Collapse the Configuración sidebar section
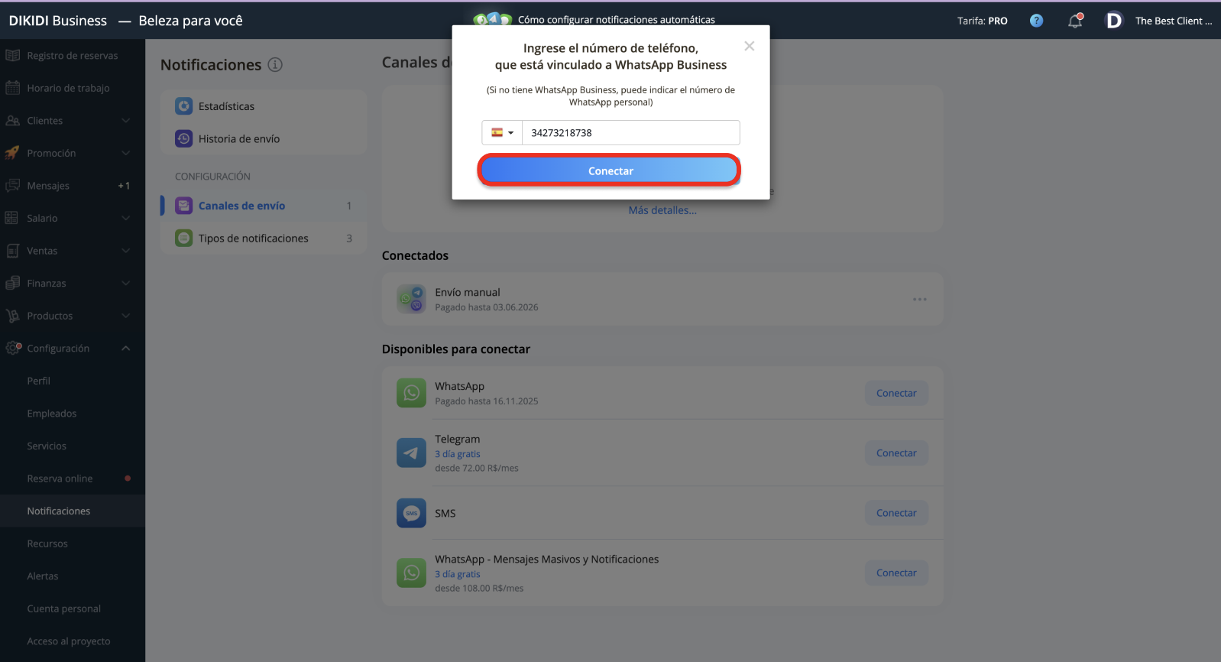This screenshot has width=1221, height=662. click(x=126, y=349)
